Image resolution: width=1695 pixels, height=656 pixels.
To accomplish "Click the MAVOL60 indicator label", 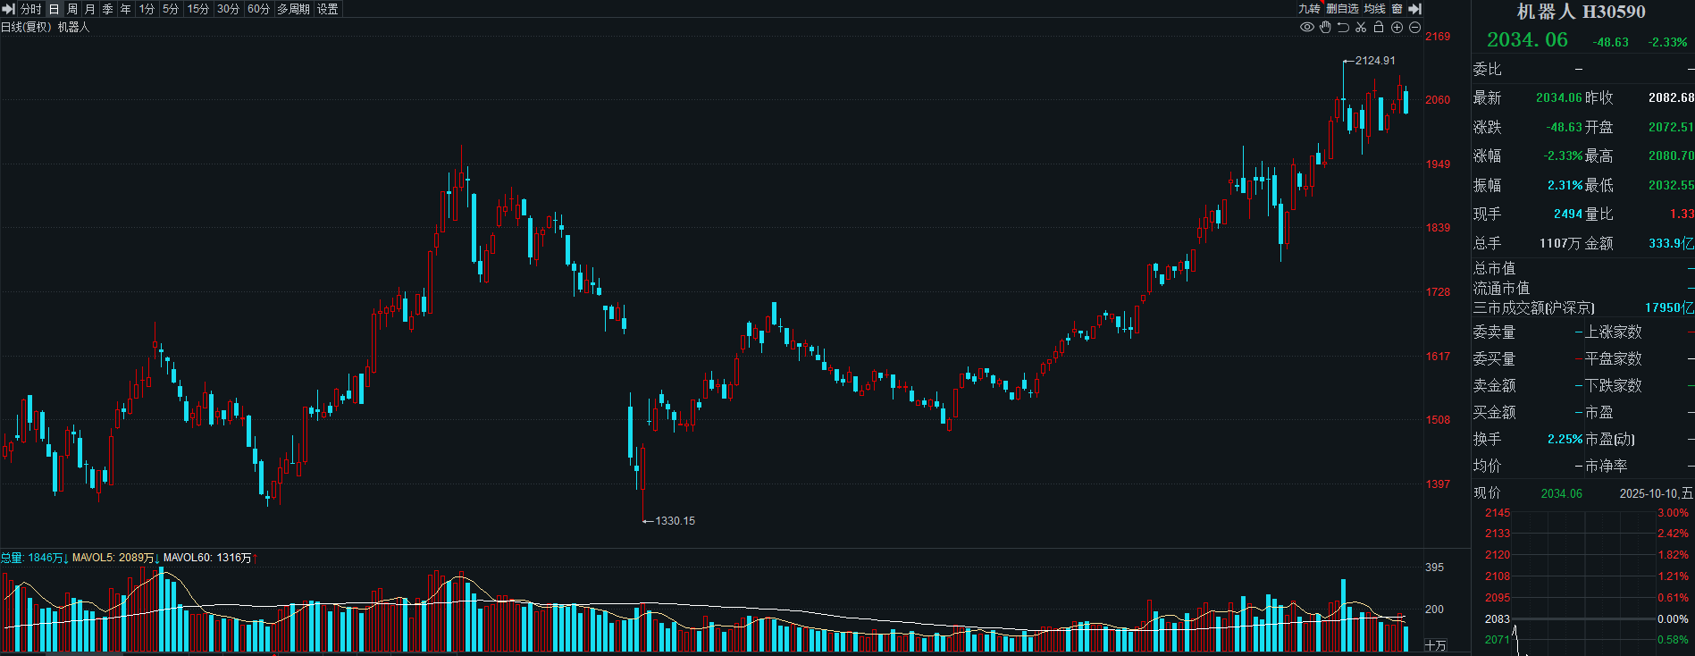I will (x=211, y=558).
